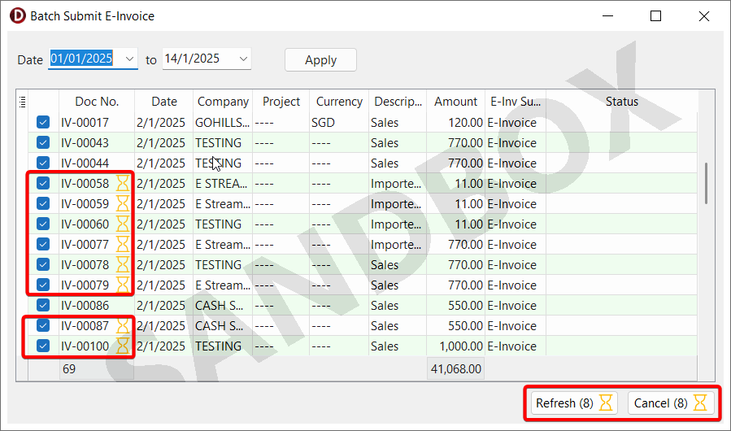Click the Refresh (8) button
Screen dimensions: 731x431
coord(573,403)
